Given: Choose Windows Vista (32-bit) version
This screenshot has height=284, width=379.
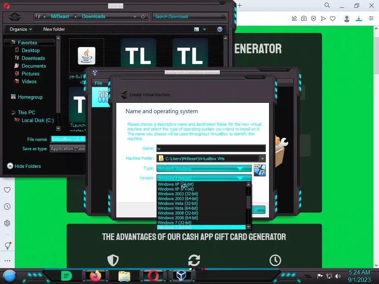Looking at the screenshot, I should coord(178,203).
